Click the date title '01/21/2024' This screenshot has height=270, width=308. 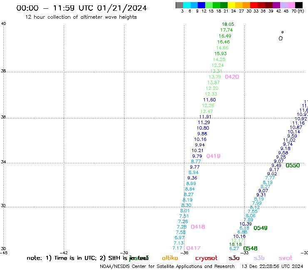coord(122,8)
